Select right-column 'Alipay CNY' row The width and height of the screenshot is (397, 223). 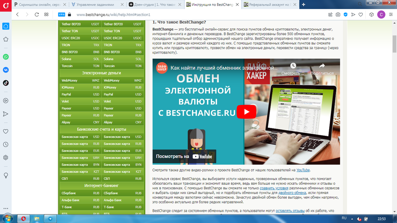point(123,122)
